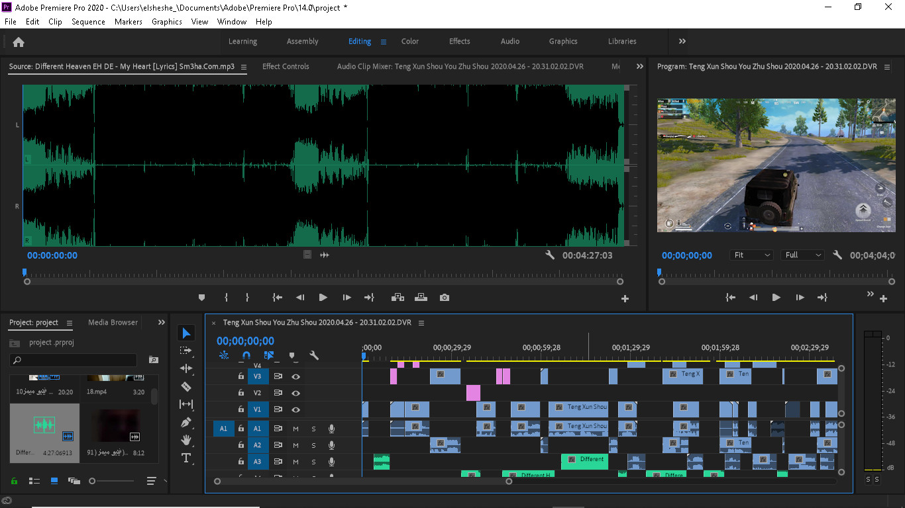Open the Full playback resolution dropdown
The width and height of the screenshot is (905, 508).
point(802,255)
